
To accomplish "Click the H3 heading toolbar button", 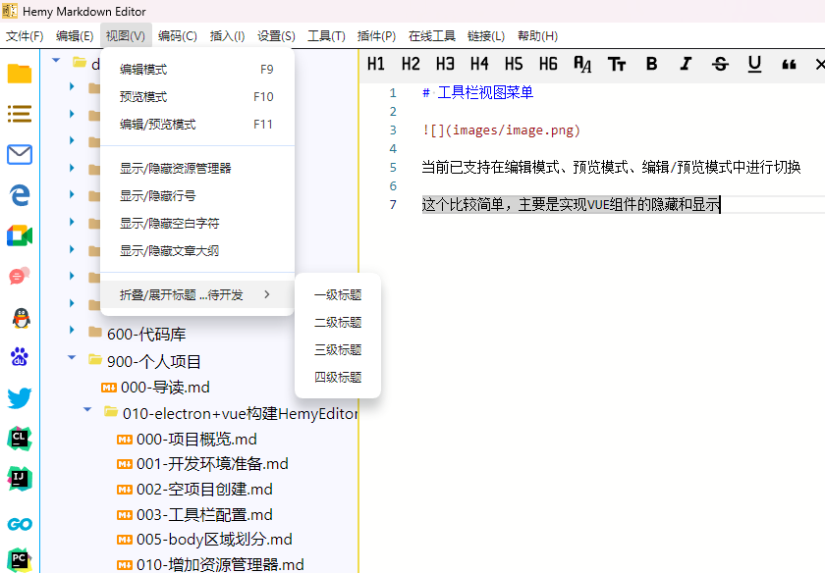I will point(445,64).
